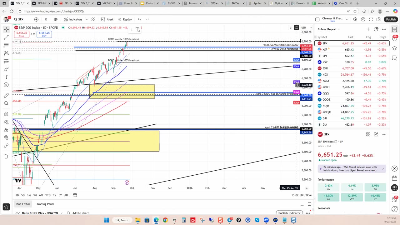Image resolution: width=400 pixels, height=225 pixels.
Task: Select the trend line drawing tool
Action: [x=6, y=37]
